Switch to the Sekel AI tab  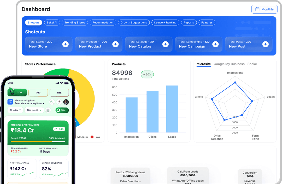[52, 23]
